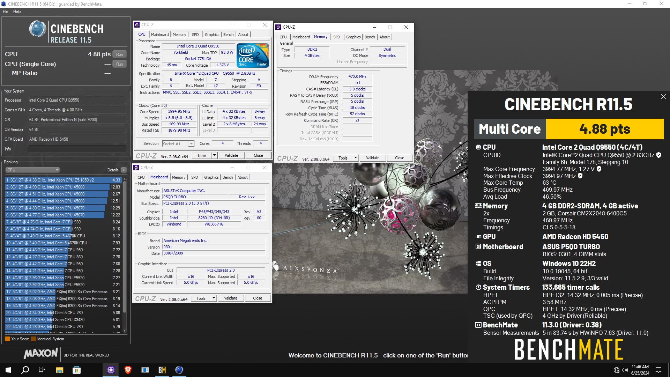Expand Tools dropdown arrow in Mainboard window
The height and width of the screenshot is (377, 670).
pyautogui.click(x=214, y=298)
